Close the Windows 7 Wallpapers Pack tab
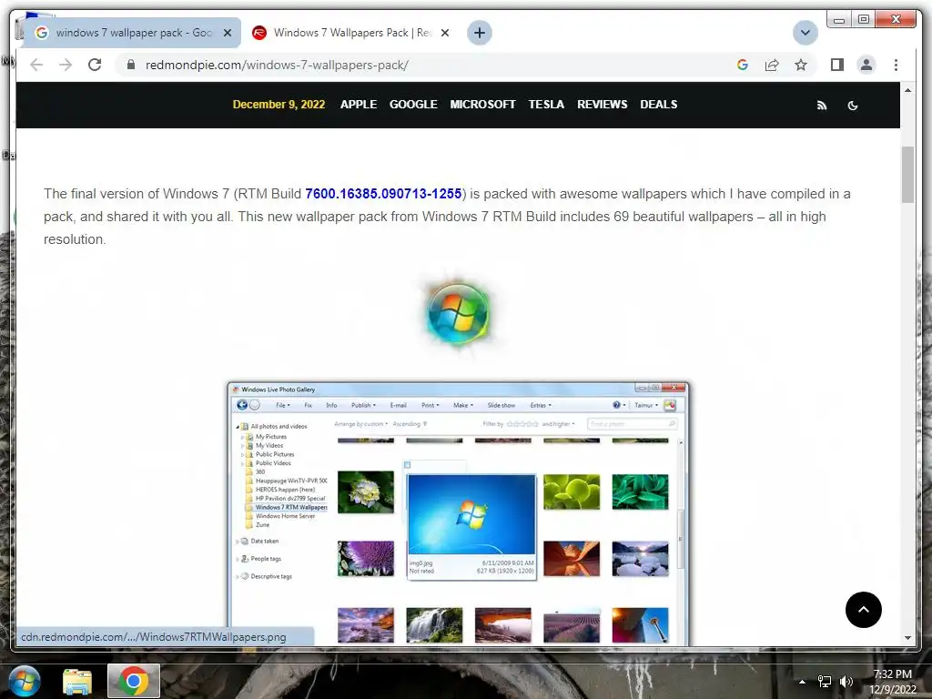 444,33
